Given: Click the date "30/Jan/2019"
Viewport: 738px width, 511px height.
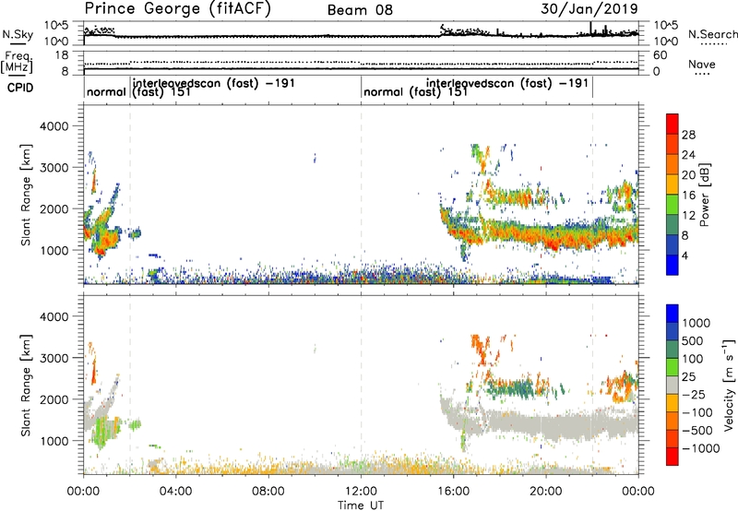Looking at the screenshot, I should (x=589, y=9).
